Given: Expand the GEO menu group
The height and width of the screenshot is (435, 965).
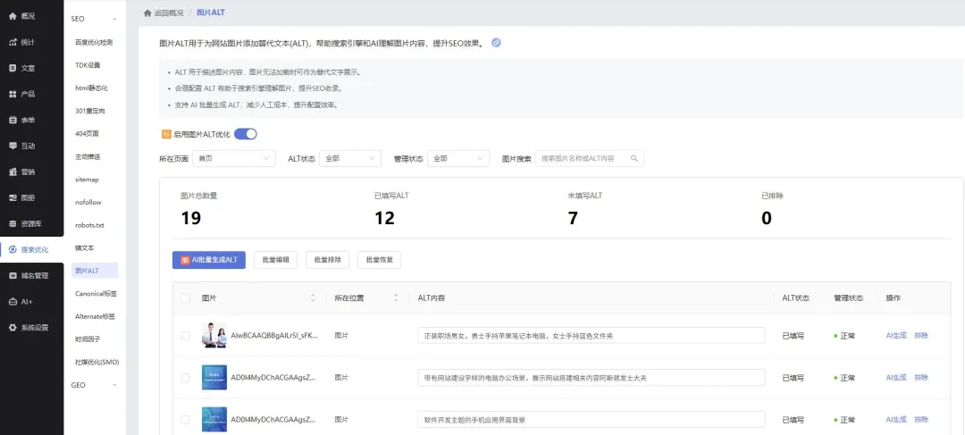Looking at the screenshot, I should 114,385.
